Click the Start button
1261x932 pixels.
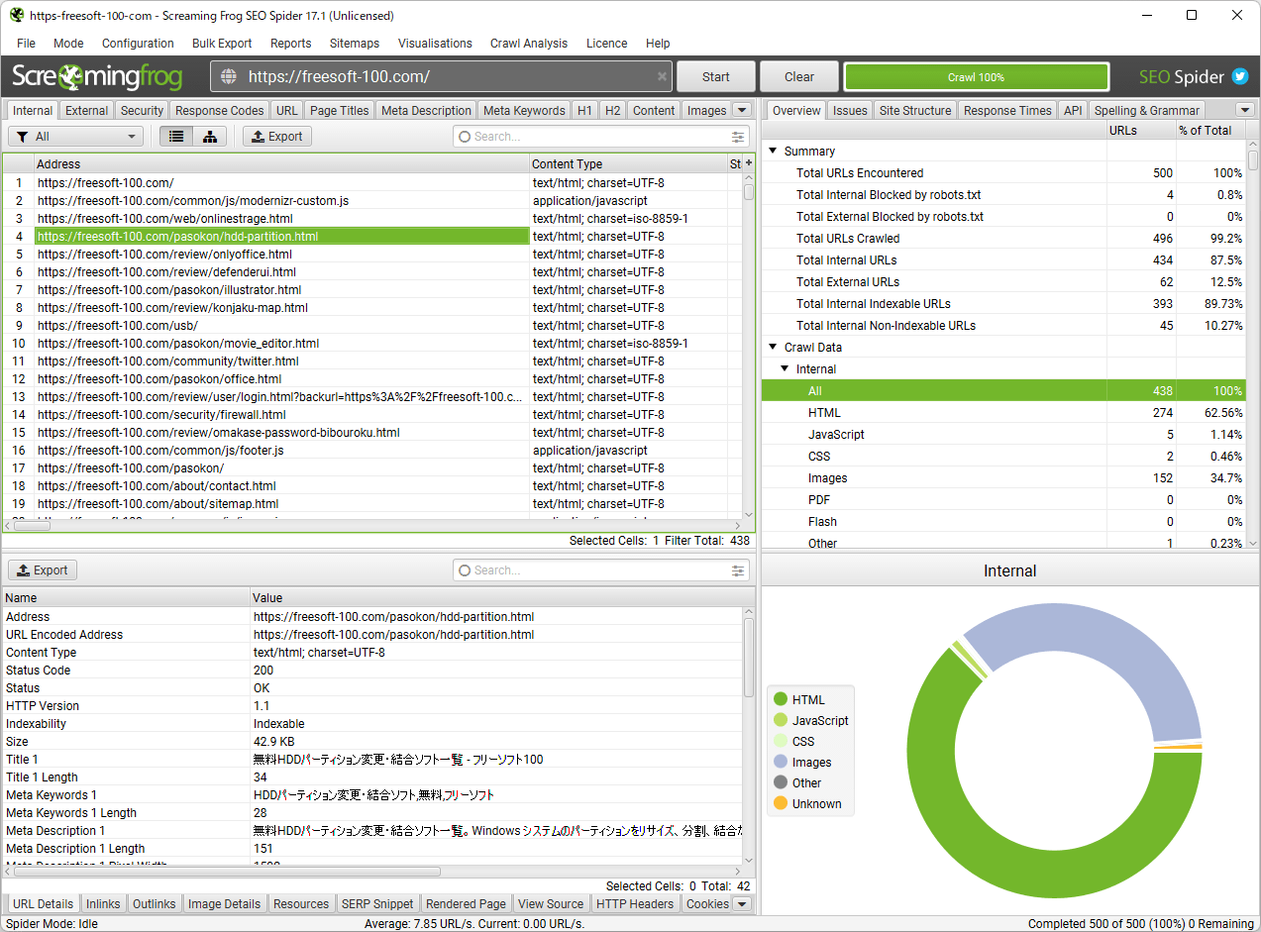coord(716,76)
